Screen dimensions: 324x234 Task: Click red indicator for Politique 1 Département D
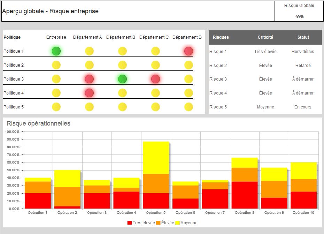[188, 51]
